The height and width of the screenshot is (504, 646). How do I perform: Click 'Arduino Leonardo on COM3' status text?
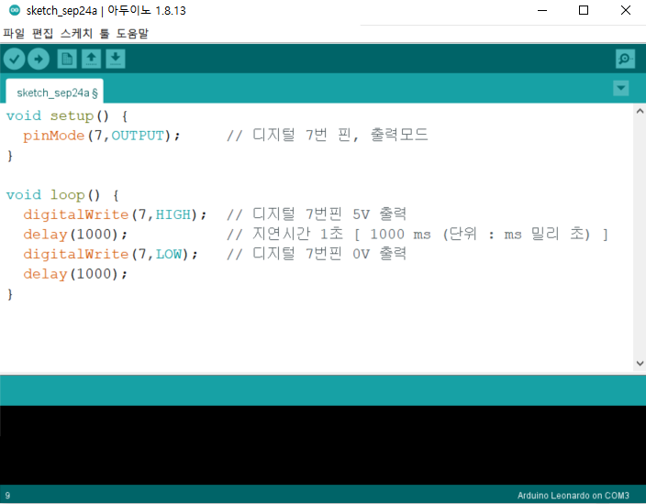(x=574, y=495)
